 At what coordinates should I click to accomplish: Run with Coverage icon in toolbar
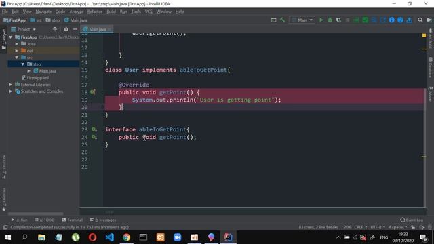coord(338,20)
